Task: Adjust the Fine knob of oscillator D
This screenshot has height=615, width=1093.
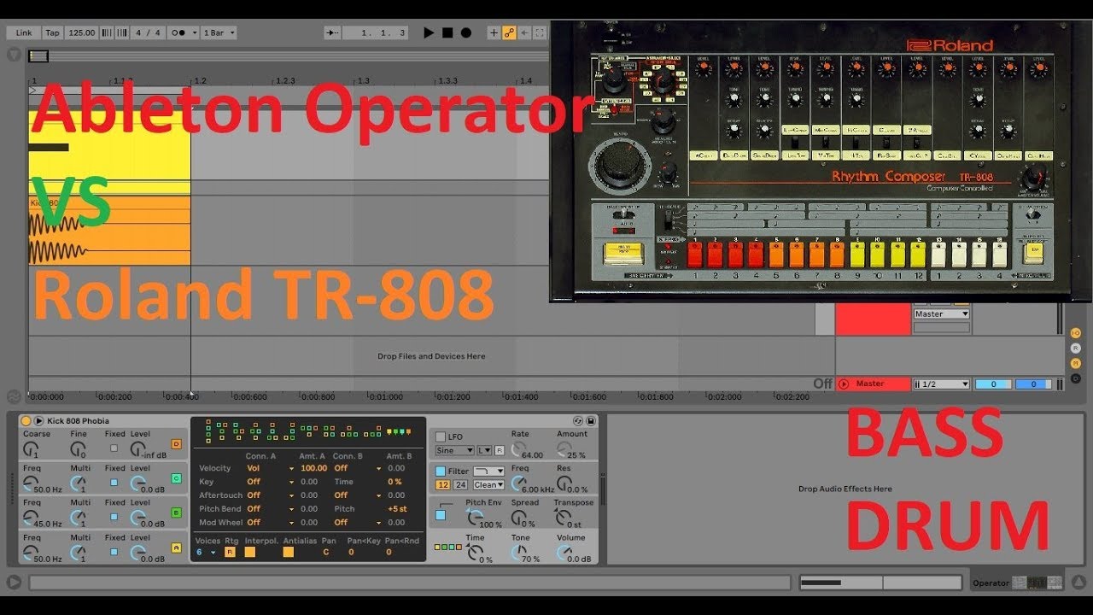Action: click(78, 448)
